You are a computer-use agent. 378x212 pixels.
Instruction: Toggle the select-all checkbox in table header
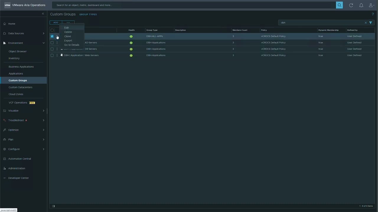[x=52, y=30]
